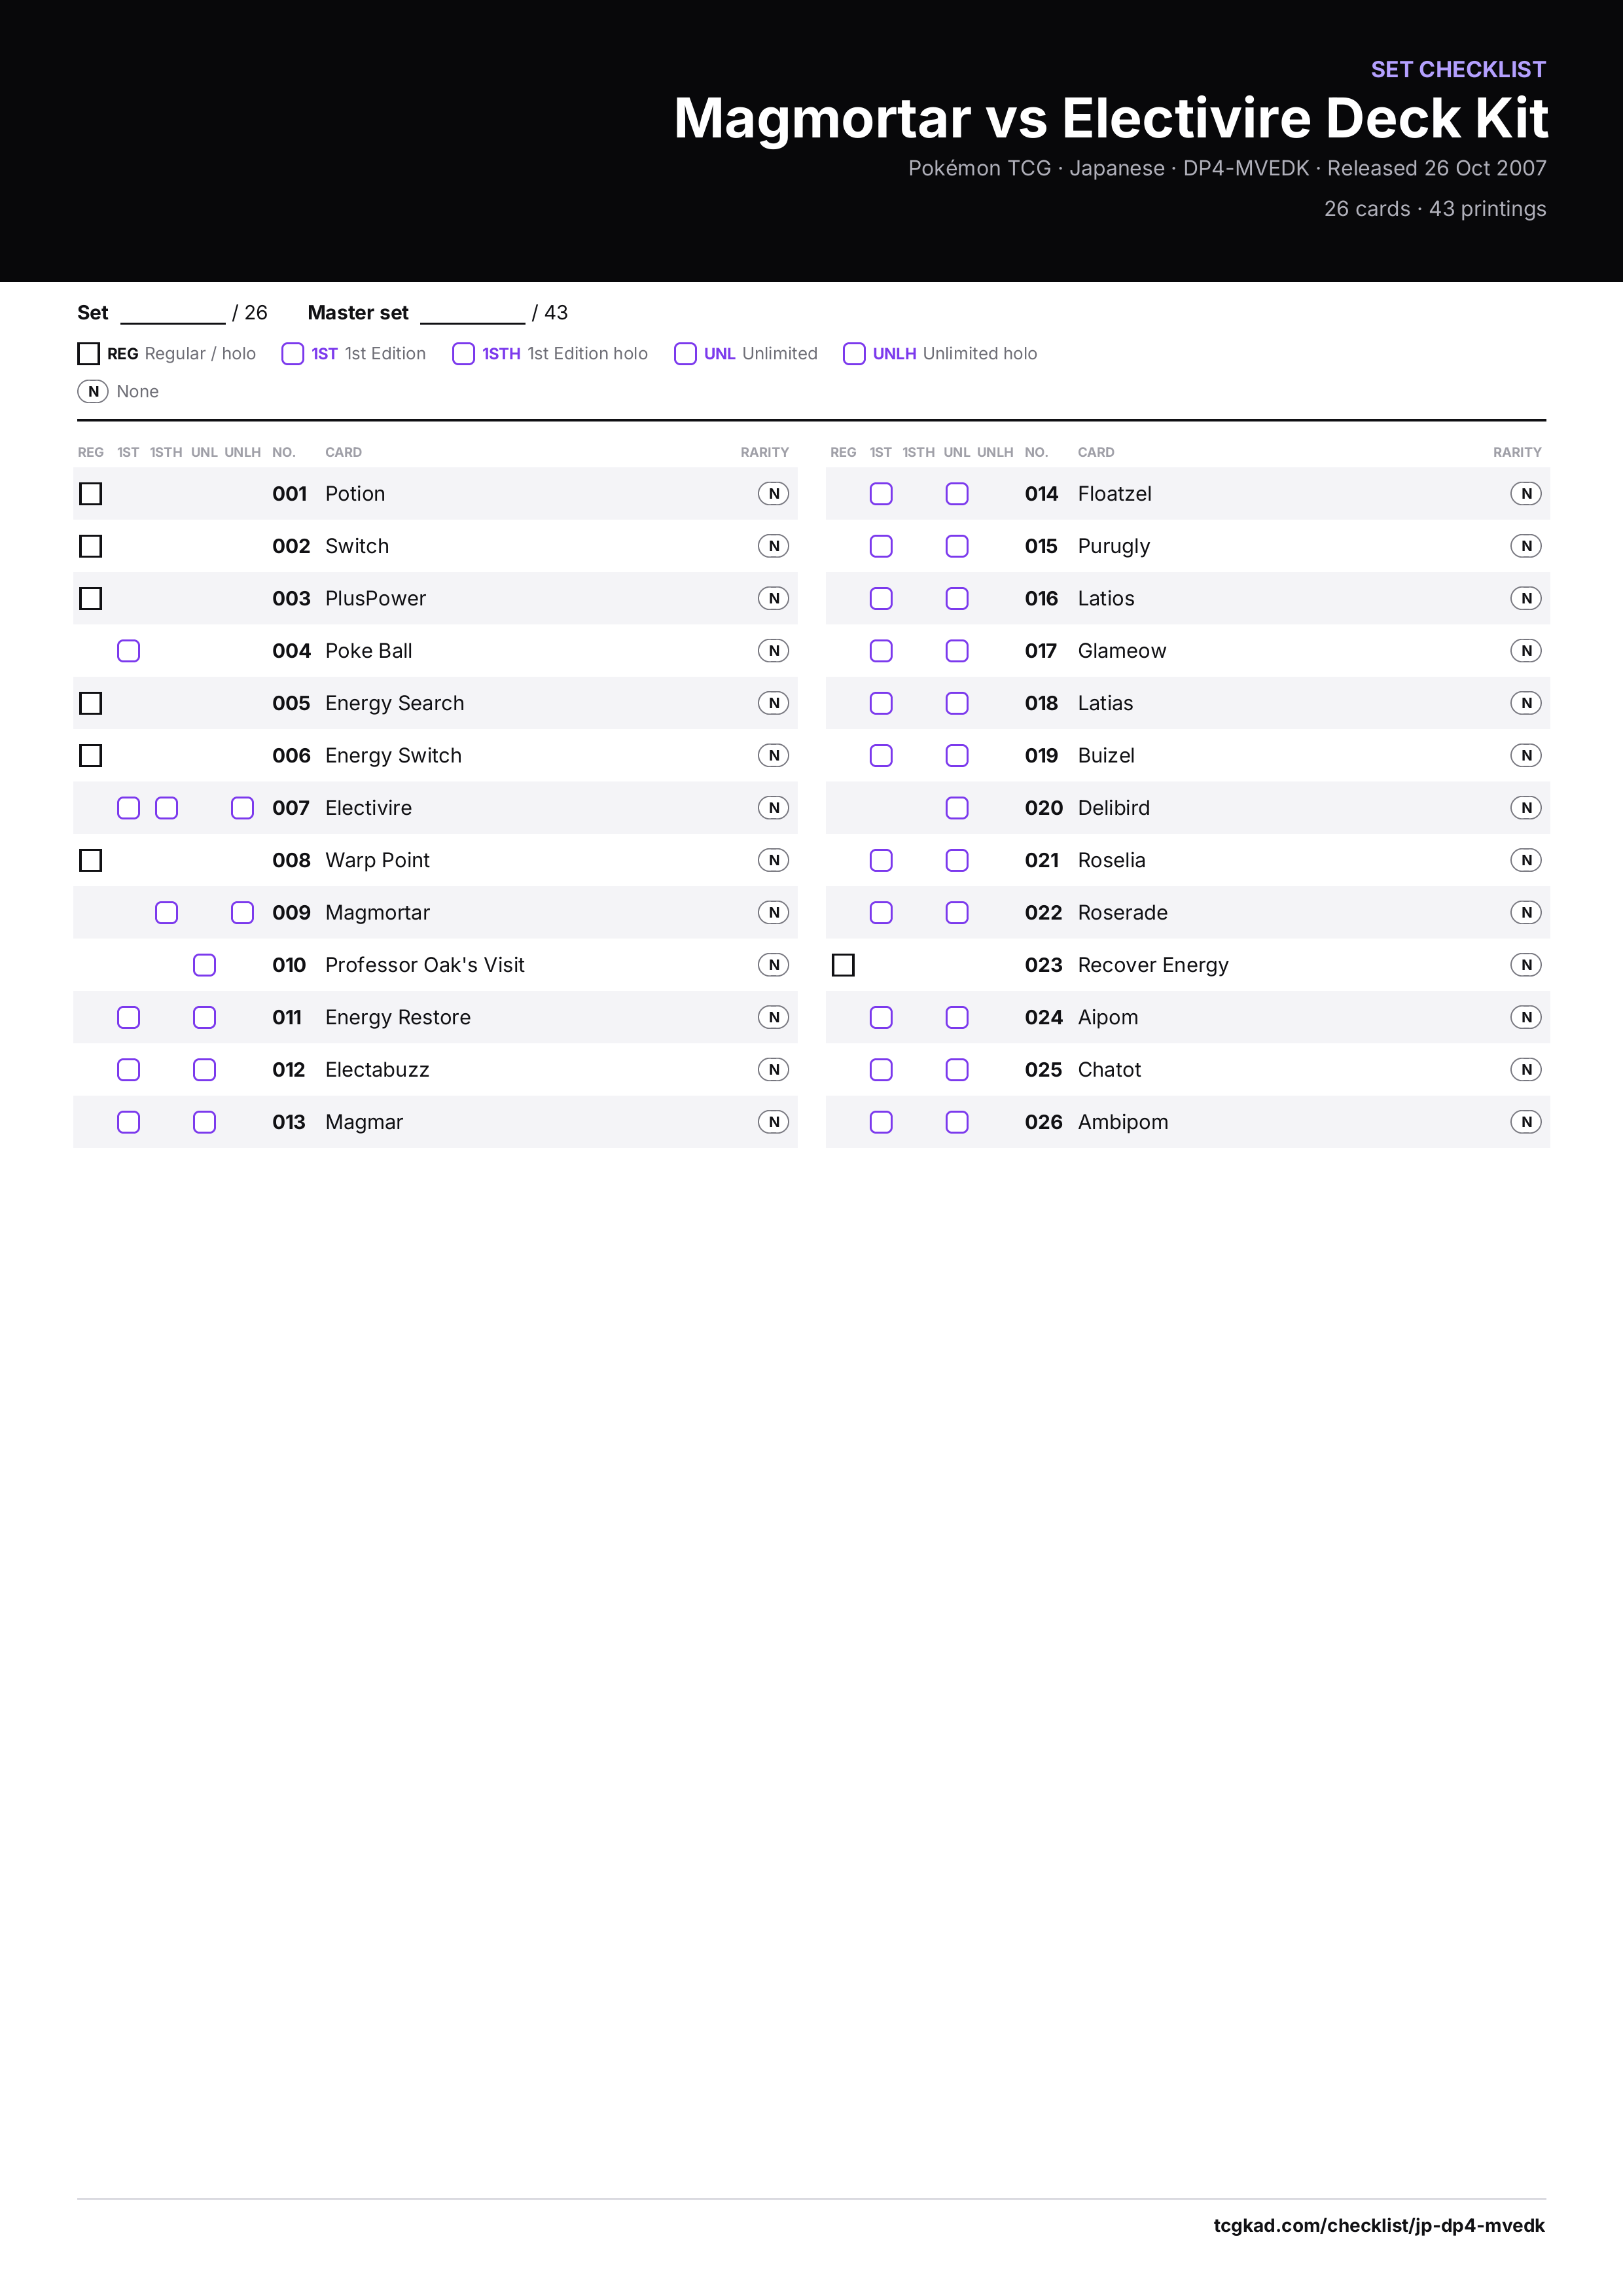Click the Set count blank field
This screenshot has width=1623, height=2296.
coord(173,314)
